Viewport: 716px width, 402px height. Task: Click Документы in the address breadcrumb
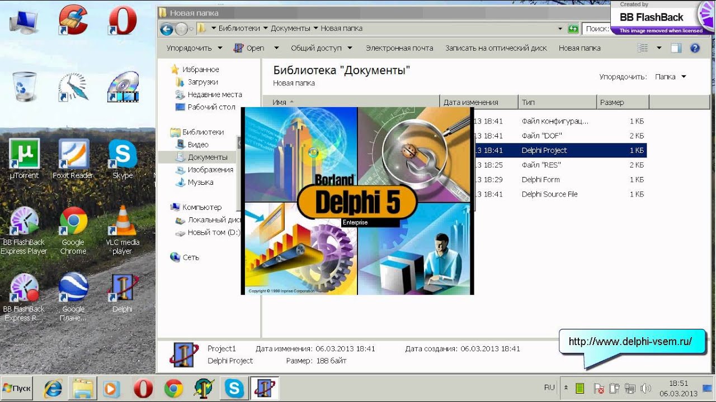(x=290, y=28)
